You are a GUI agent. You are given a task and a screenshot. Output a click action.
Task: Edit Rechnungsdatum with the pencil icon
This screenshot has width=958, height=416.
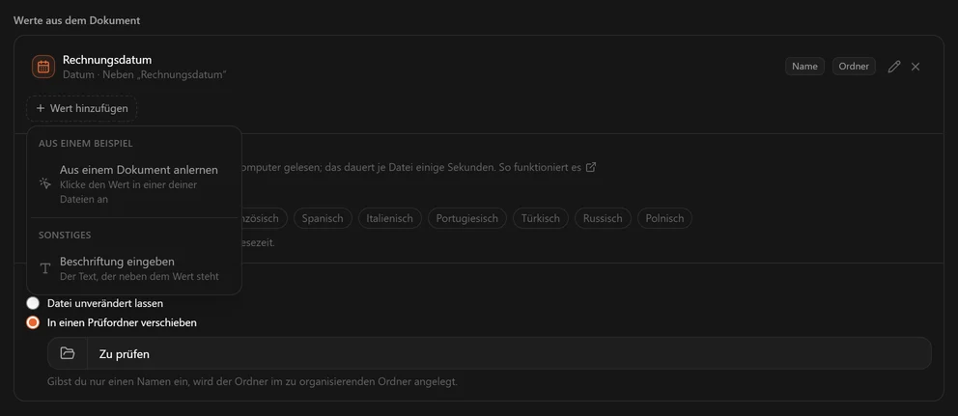[x=894, y=67]
